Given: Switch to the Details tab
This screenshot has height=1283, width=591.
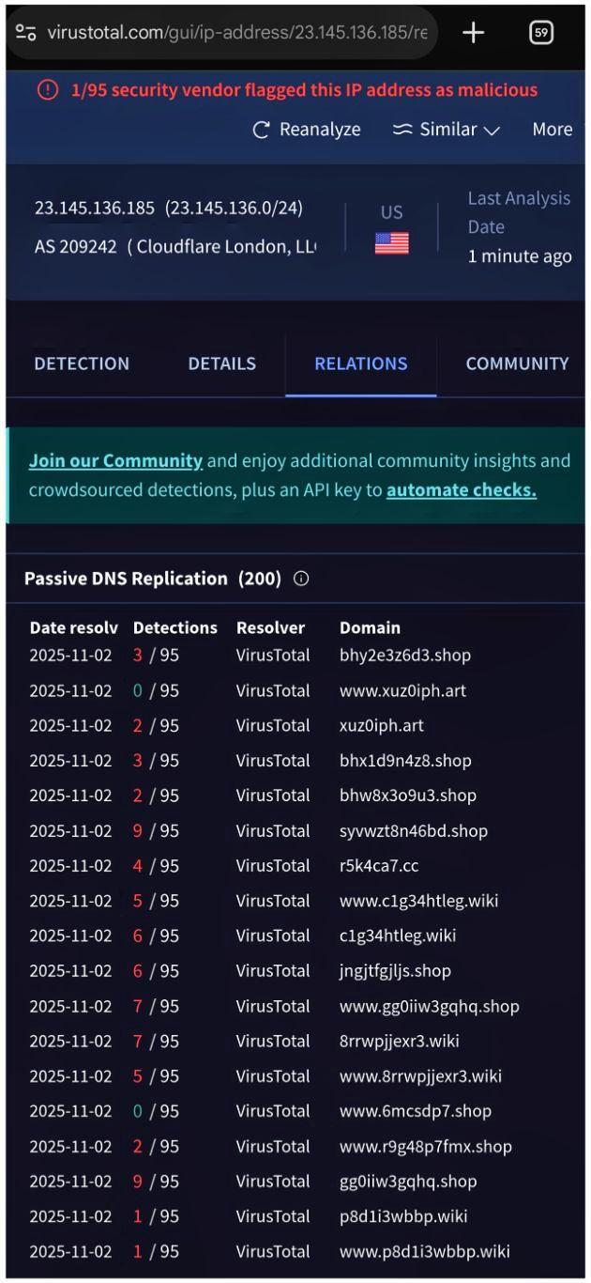Looking at the screenshot, I should coord(221,363).
